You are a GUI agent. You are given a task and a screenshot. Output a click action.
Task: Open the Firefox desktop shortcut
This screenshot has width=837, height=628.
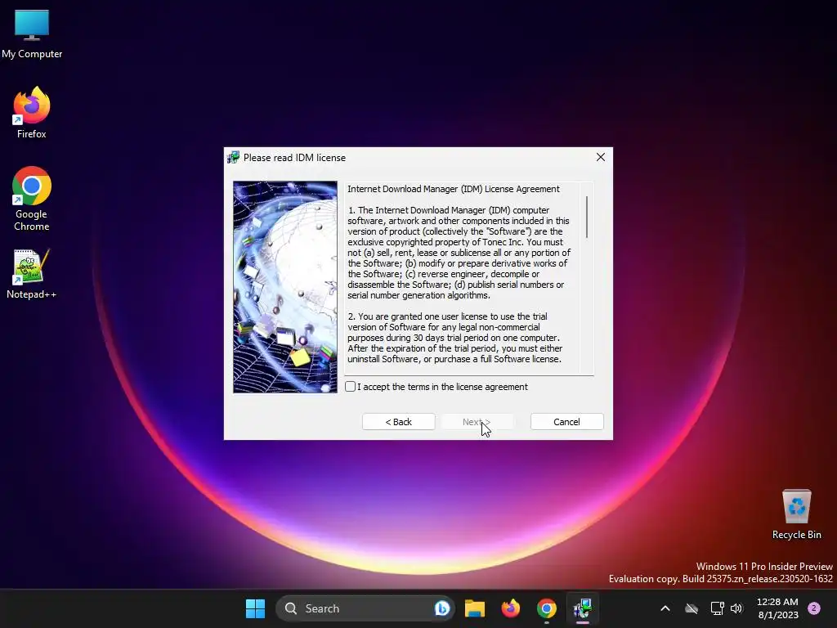32,113
